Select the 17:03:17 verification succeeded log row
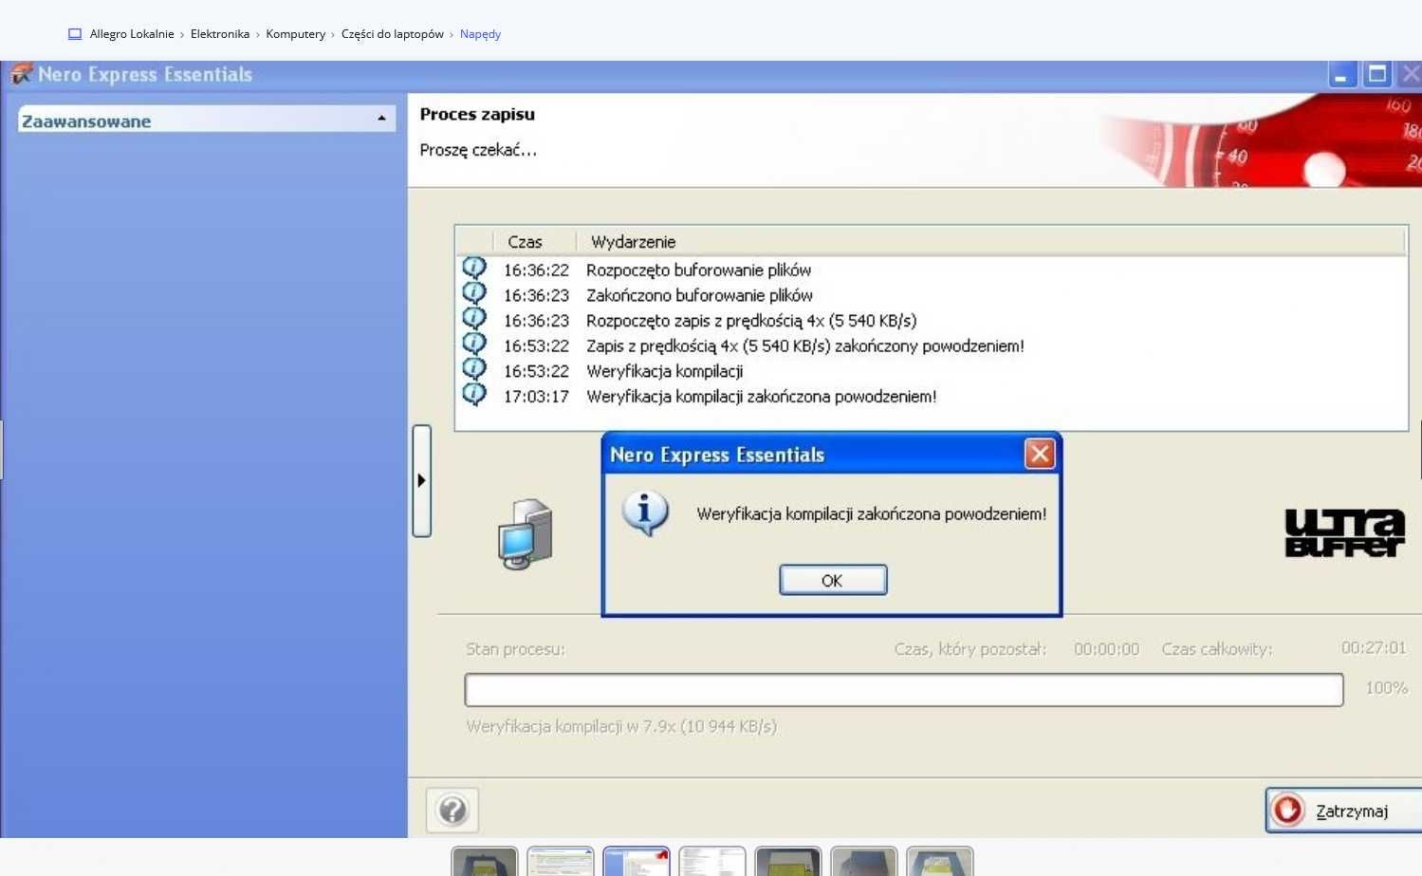Screen dimensions: 1422x876 click(x=932, y=397)
